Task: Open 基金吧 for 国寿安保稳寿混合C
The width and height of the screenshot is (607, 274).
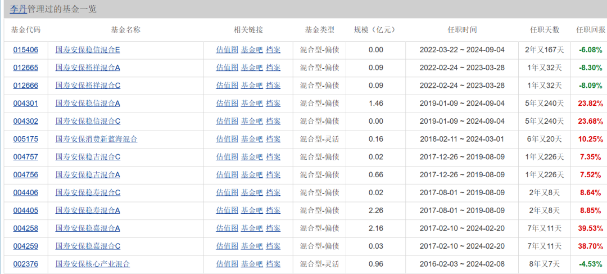Action: pos(252,192)
